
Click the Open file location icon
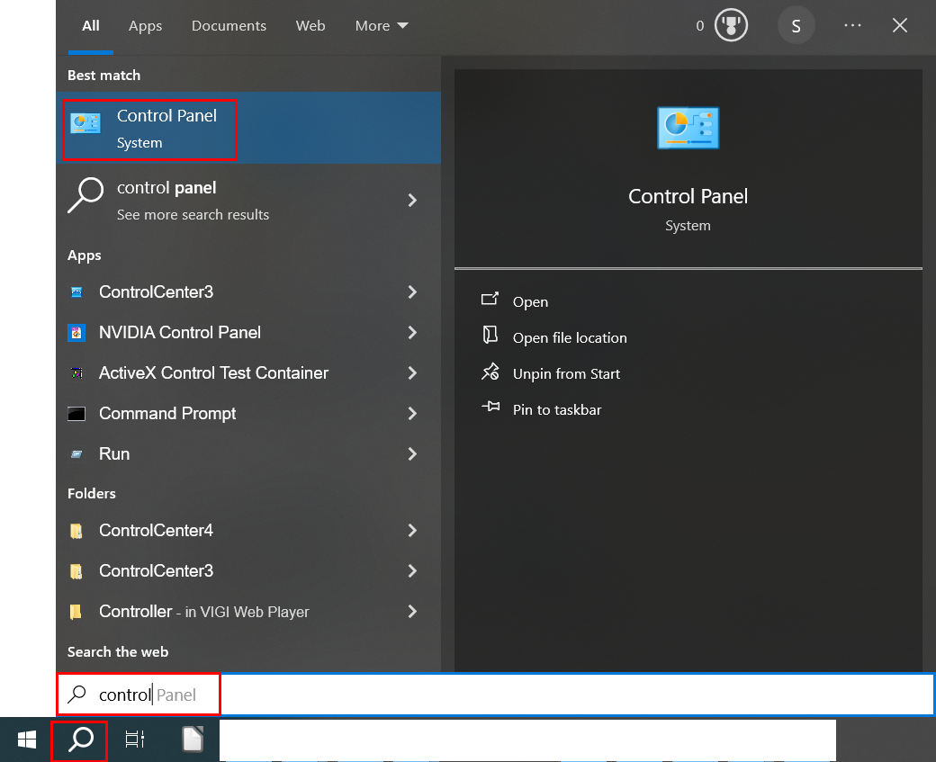(490, 335)
